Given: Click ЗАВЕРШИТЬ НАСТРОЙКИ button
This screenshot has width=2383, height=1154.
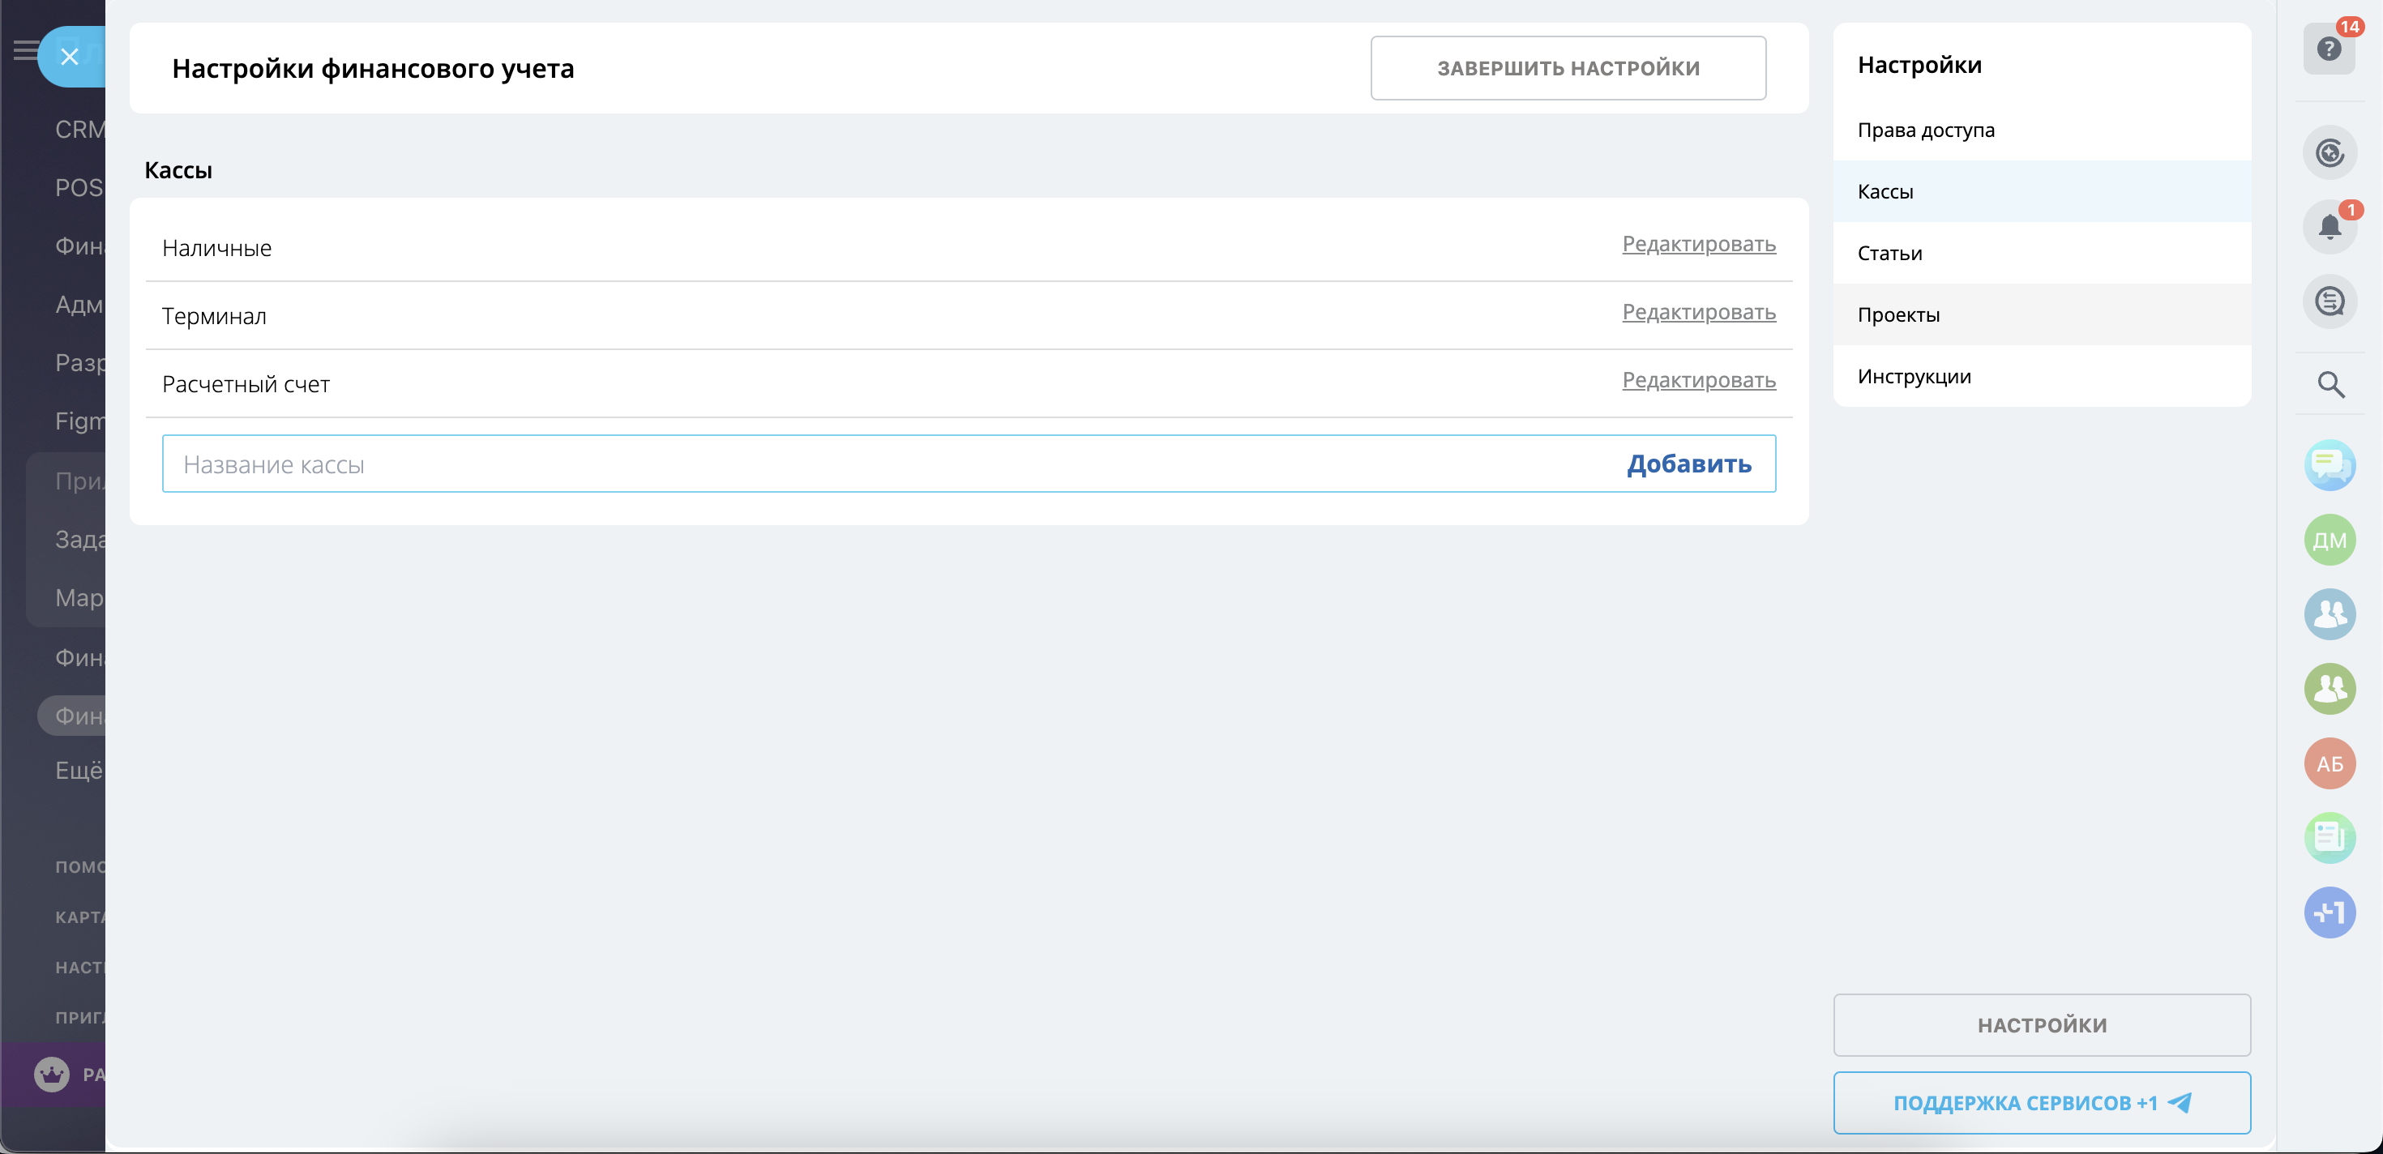Looking at the screenshot, I should (1567, 68).
